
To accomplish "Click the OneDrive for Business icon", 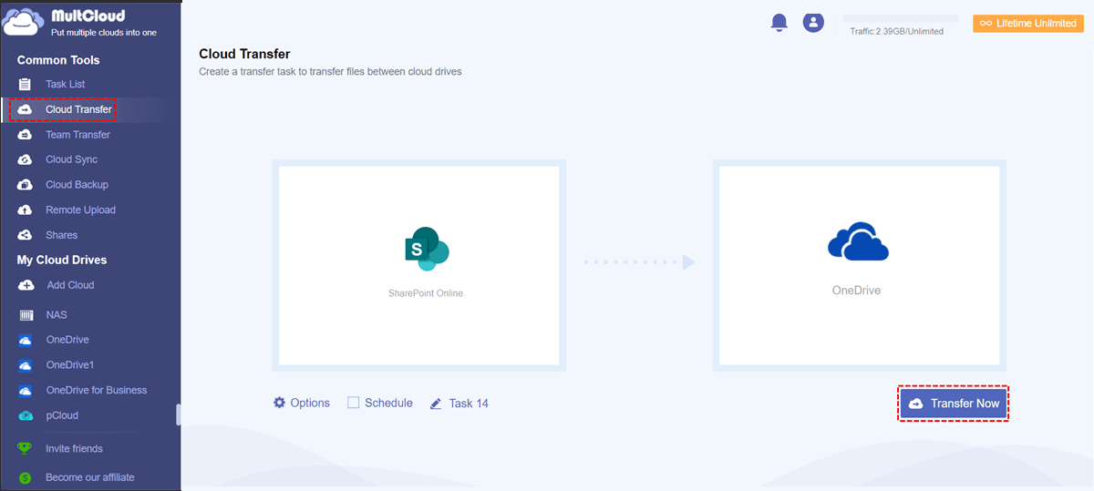I will [26, 390].
